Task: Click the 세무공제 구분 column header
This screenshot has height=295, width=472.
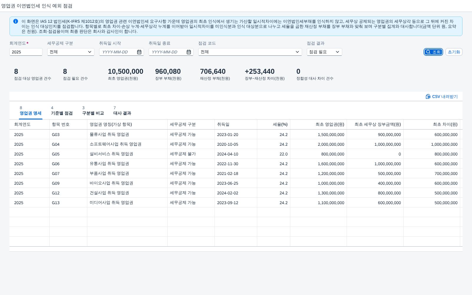Action: [x=191, y=124]
